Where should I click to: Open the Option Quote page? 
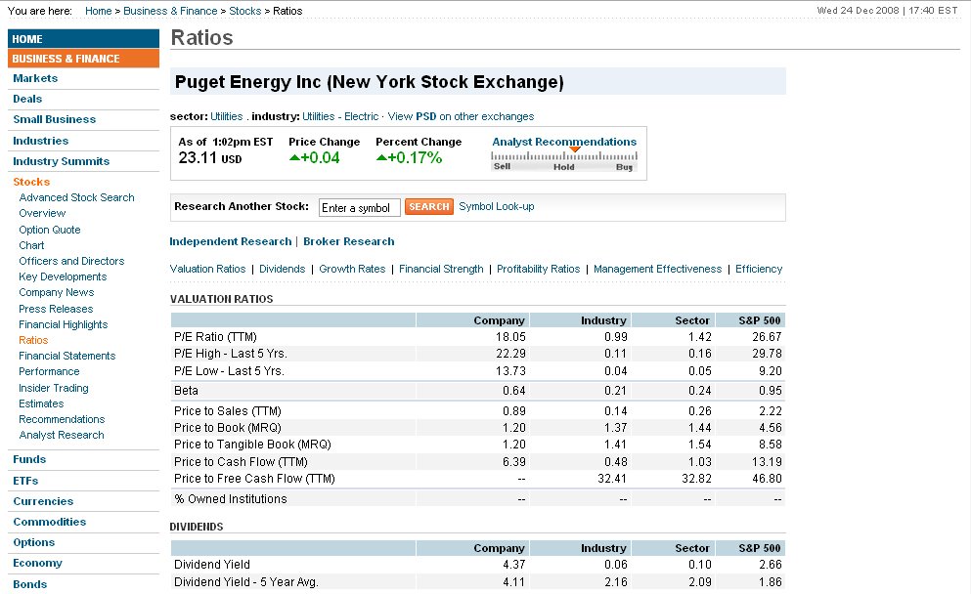[x=50, y=230]
